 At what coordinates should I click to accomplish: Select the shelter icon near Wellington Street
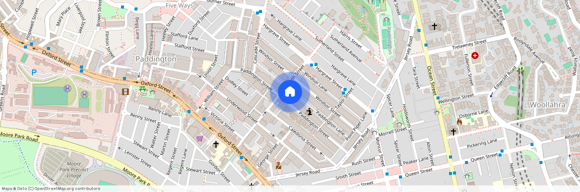(437, 111)
